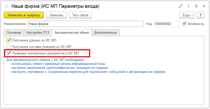Toggle the Активность checkbox
The height and width of the screenshot is (109, 210).
pyautogui.click(x=184, y=24)
